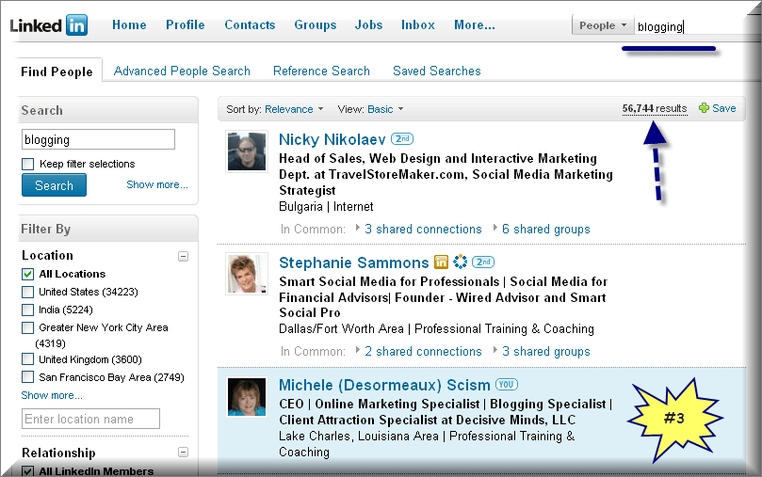
Task: Check the United States location filter
Action: click(x=27, y=292)
